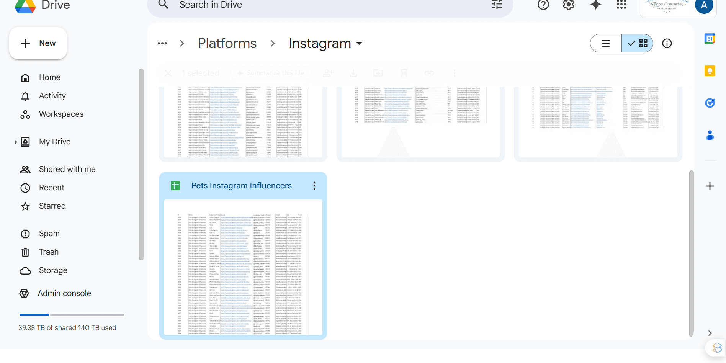Click the storage usage progress bar
The image size is (726, 363).
pyautogui.click(x=72, y=315)
